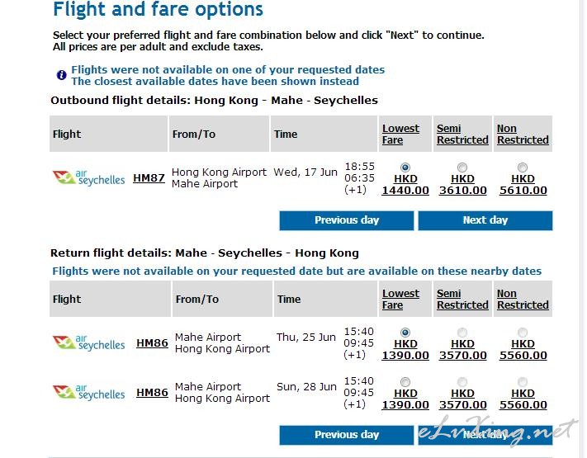Image resolution: width=587 pixels, height=458 pixels.
Task: Open HM86 link for Thu 25 Jun flight
Action: [x=152, y=342]
